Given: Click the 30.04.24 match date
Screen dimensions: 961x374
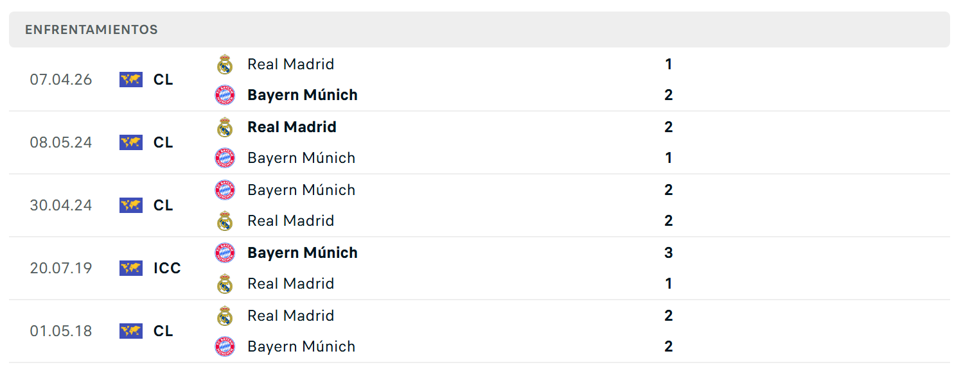Looking at the screenshot, I should point(61,205).
